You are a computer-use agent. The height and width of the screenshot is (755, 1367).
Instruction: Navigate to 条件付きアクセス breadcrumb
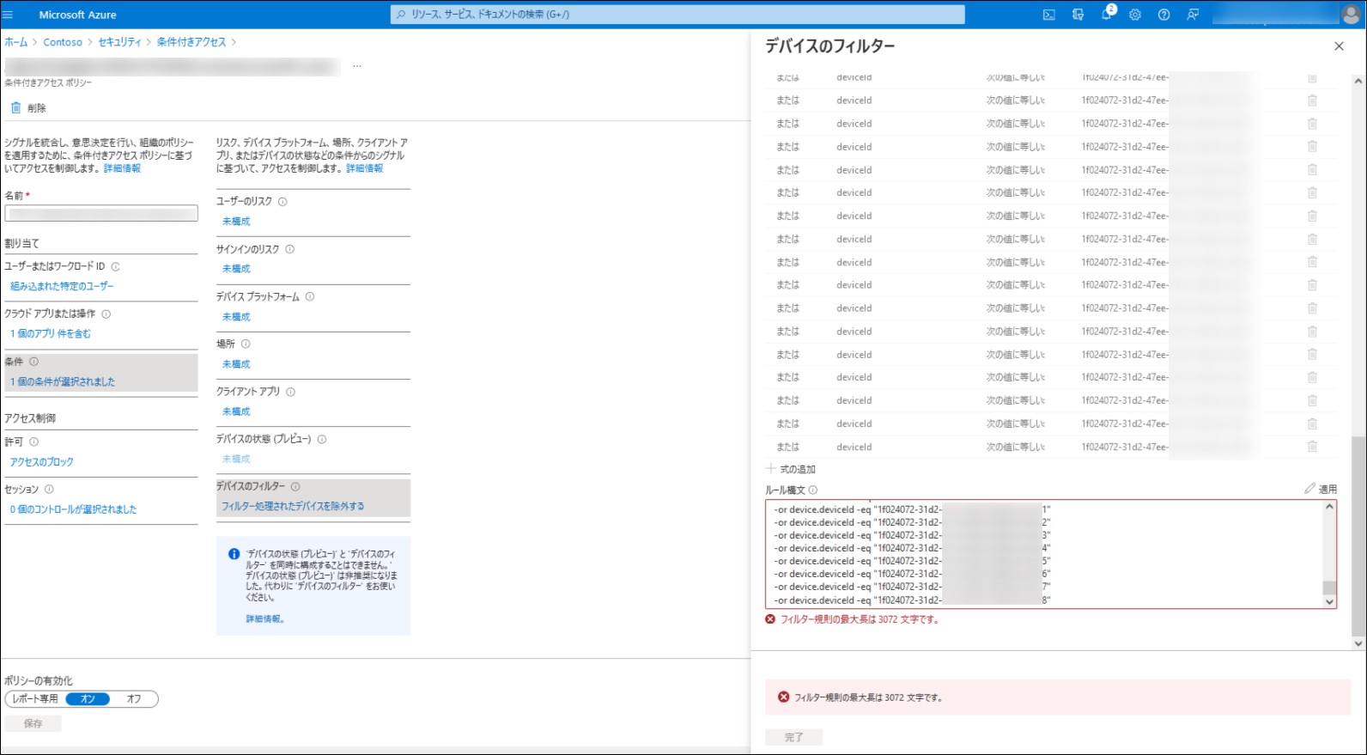[x=191, y=42]
